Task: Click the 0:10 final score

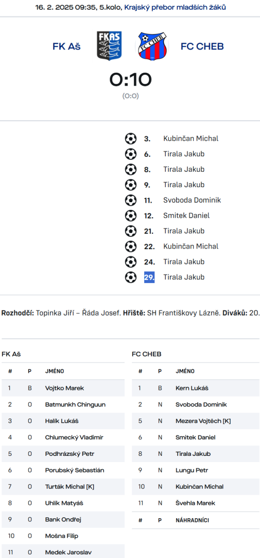Action: click(x=130, y=80)
